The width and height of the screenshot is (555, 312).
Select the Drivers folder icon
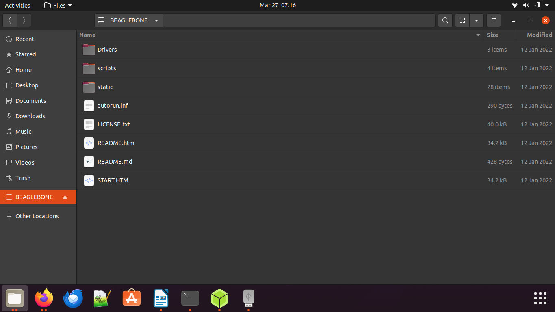tap(89, 50)
